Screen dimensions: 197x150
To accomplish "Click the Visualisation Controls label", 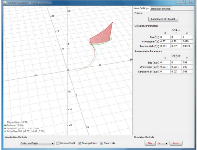I will pos(16,137).
